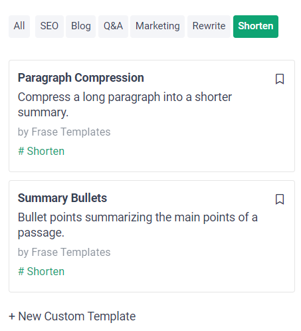This screenshot has width=301, height=331.
Task: Click 'by Frase Templates' under Summary Bullets
Action: pos(64,253)
